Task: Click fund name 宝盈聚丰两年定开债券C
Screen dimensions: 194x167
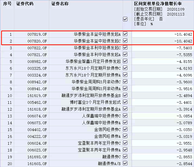Action: pyautogui.click(x=99, y=143)
